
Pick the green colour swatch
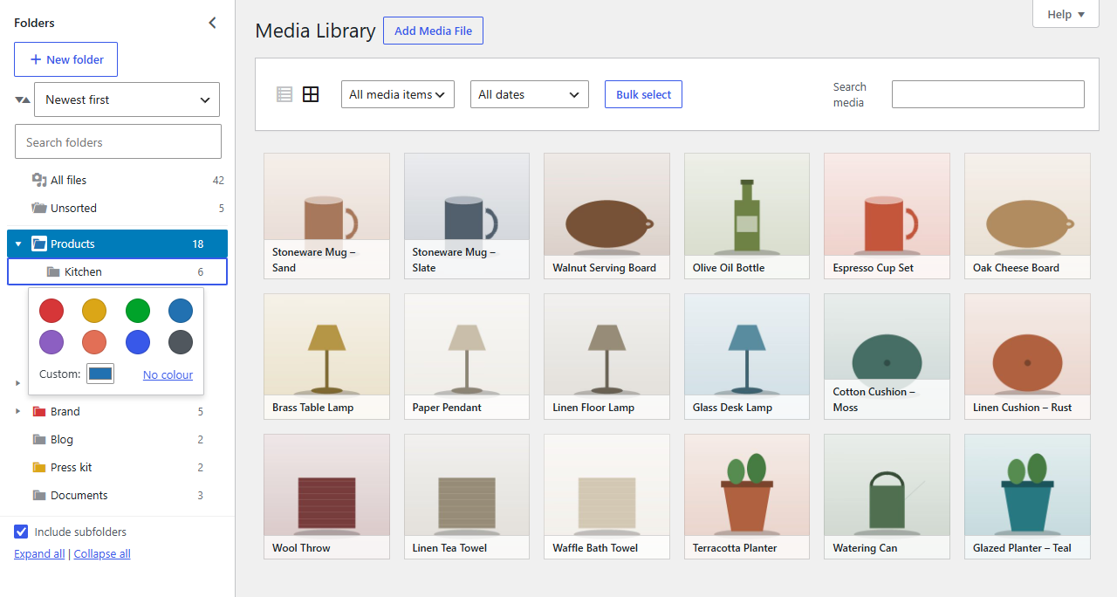coord(138,310)
